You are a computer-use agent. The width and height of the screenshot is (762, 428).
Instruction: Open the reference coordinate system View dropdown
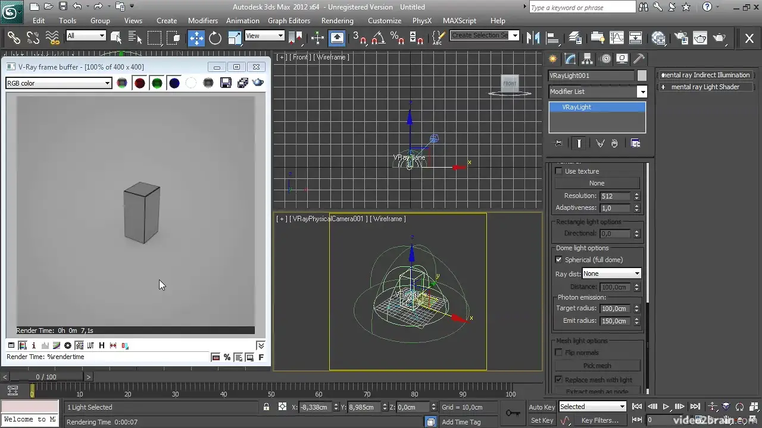(x=264, y=36)
